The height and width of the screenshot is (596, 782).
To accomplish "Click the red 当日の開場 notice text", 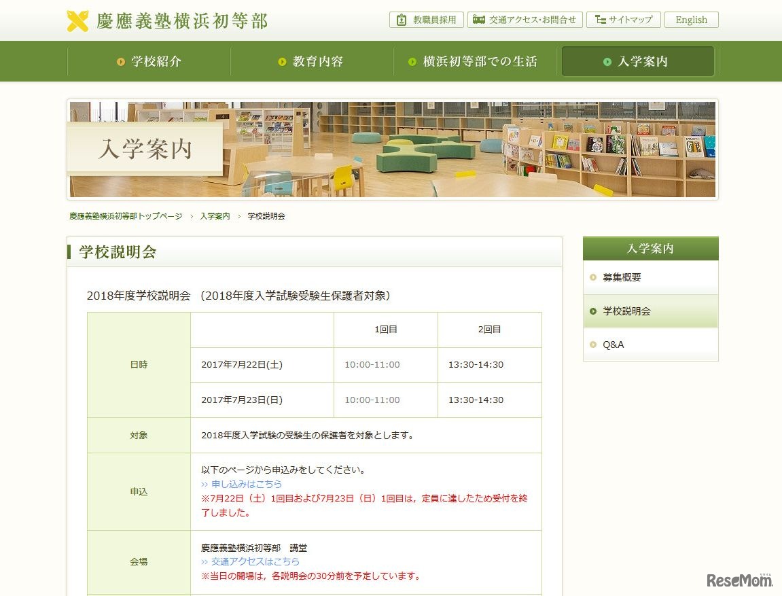I will [310, 576].
